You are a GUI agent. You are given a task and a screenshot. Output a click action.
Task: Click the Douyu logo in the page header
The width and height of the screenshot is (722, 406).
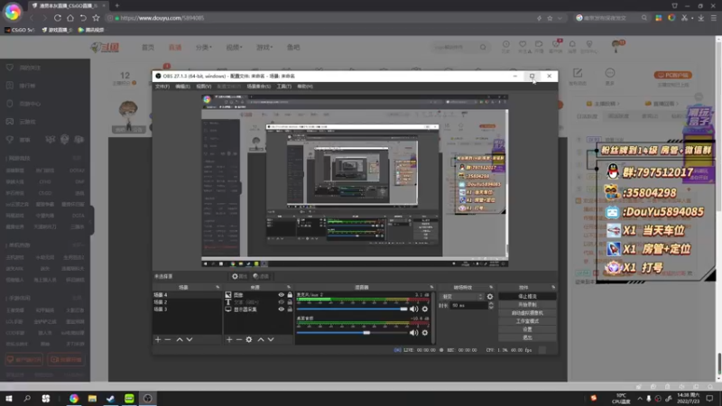105,47
